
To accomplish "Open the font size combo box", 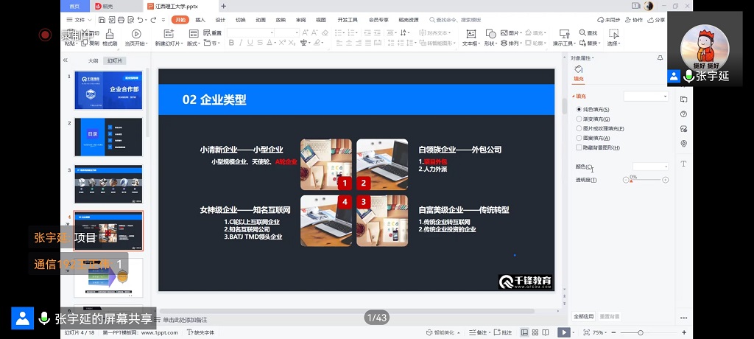I will (286, 32).
